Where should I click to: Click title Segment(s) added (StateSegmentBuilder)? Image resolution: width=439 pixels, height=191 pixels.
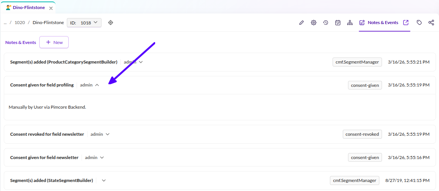pyautogui.click(x=51, y=180)
